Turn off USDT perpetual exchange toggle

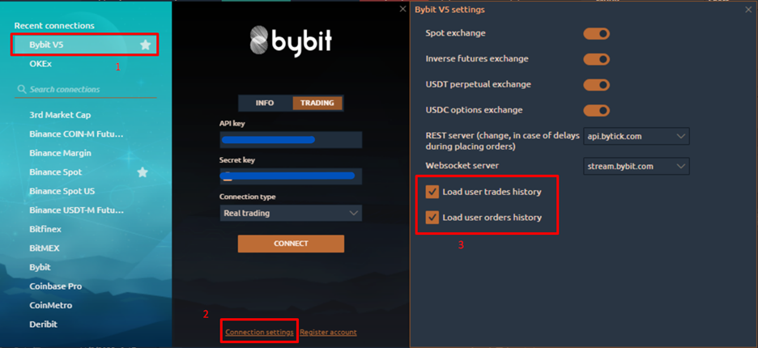(597, 85)
